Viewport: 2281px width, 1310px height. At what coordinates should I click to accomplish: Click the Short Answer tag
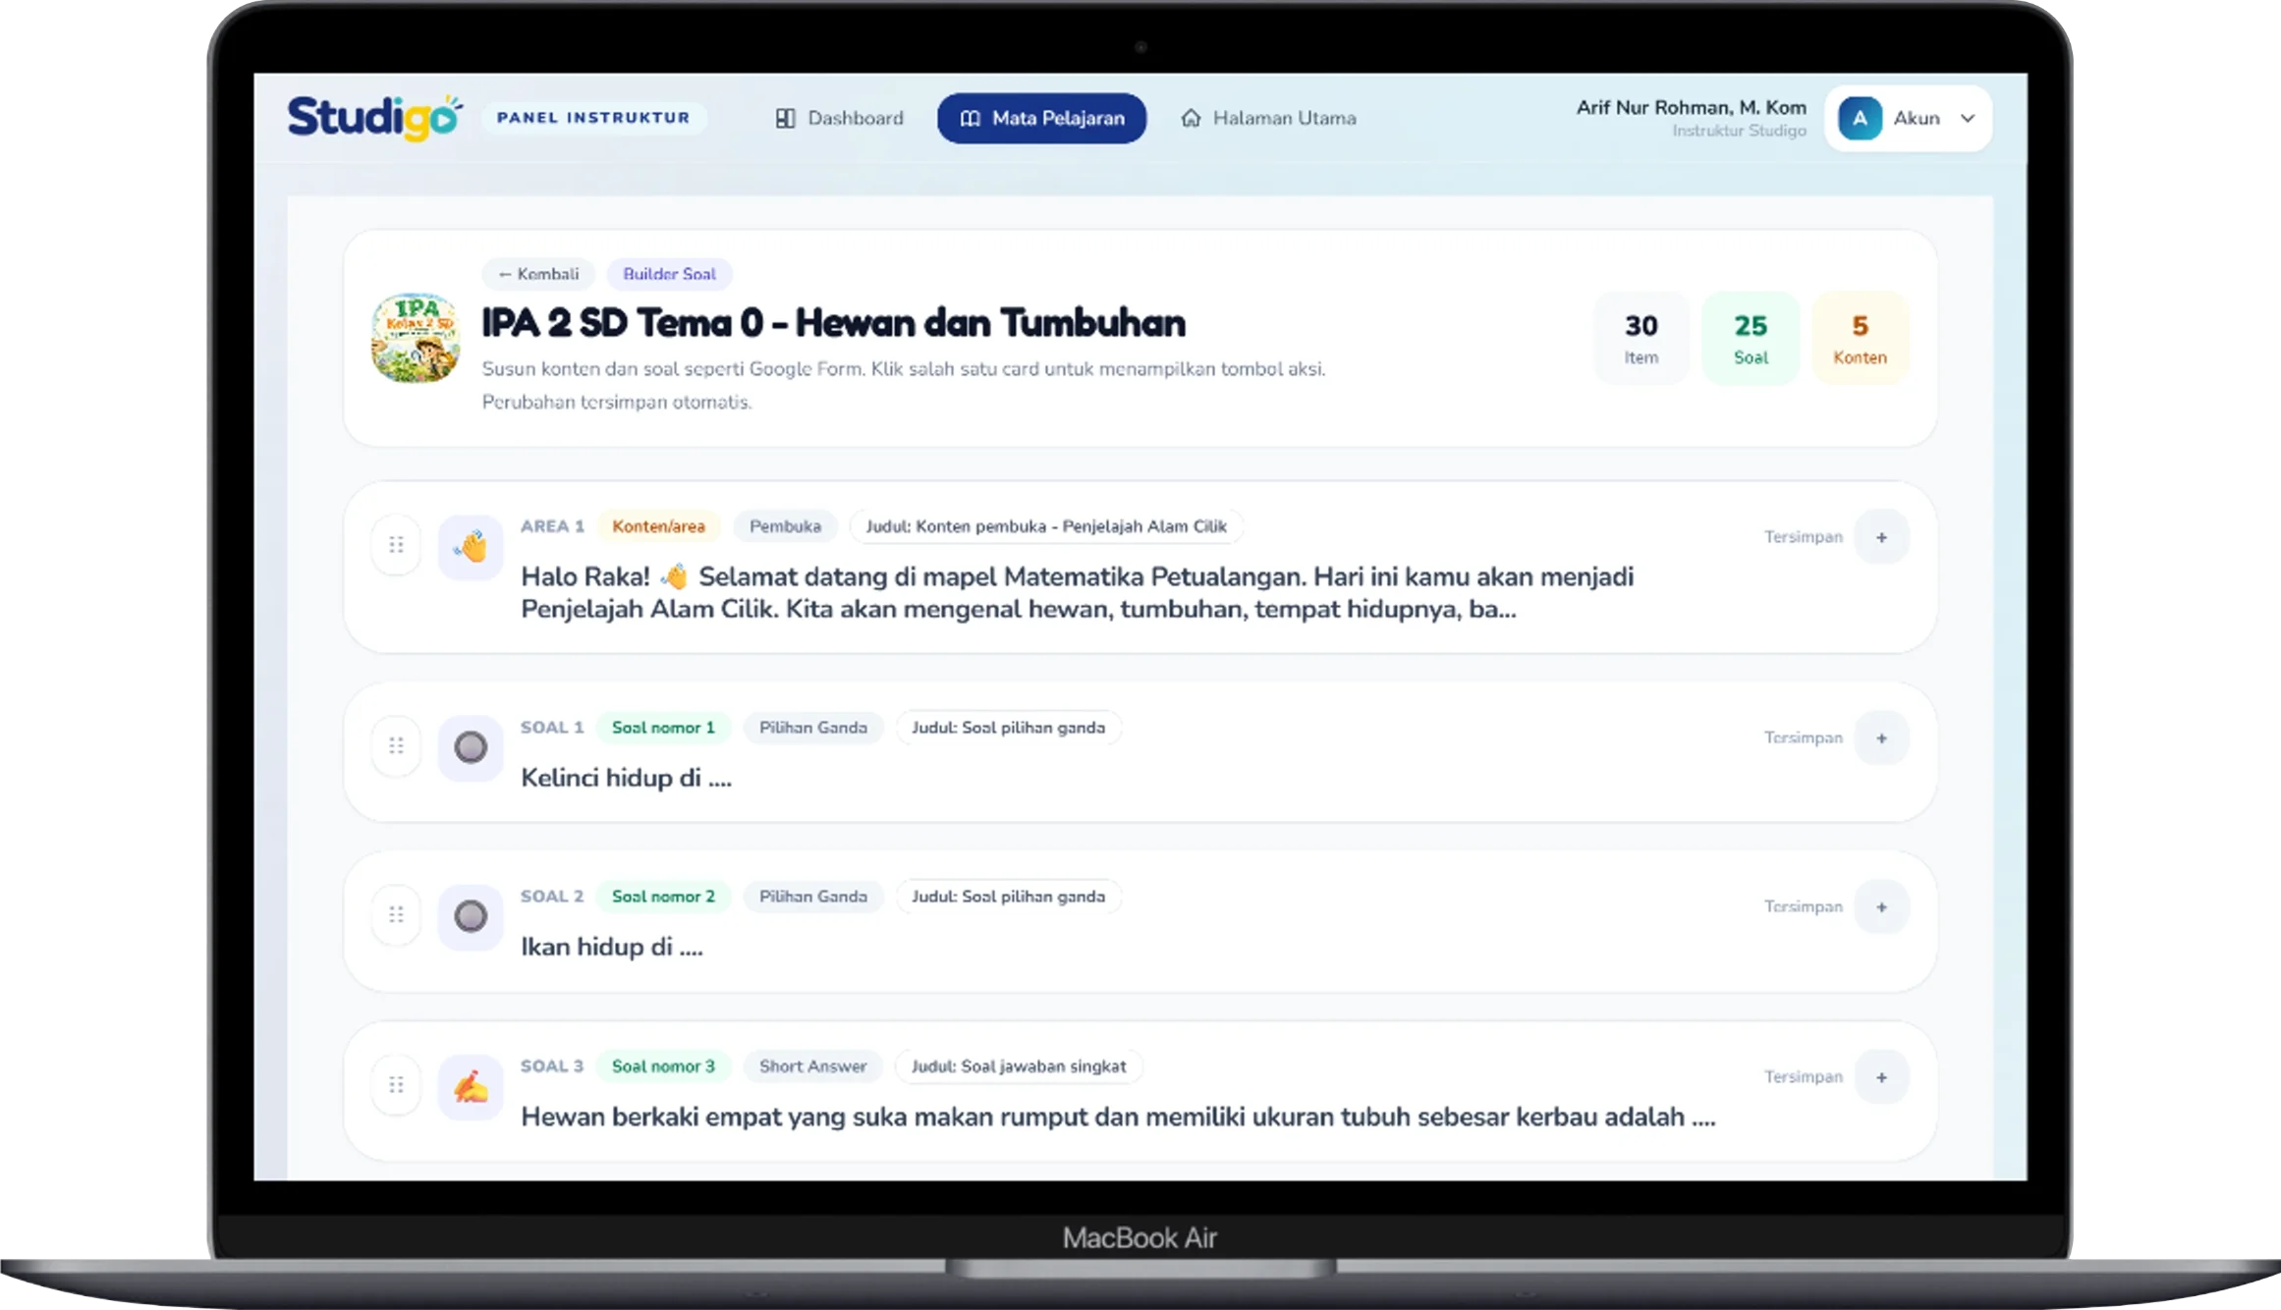pos(813,1066)
